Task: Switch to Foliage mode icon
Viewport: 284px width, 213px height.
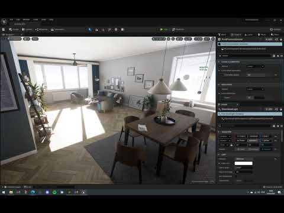Action: [x=103, y=30]
